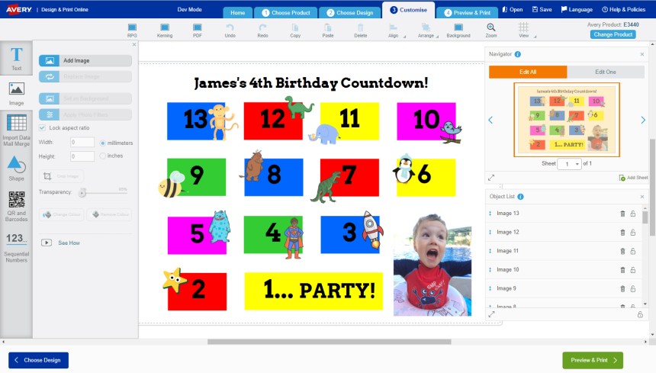Select the millimeters radio button

point(103,143)
